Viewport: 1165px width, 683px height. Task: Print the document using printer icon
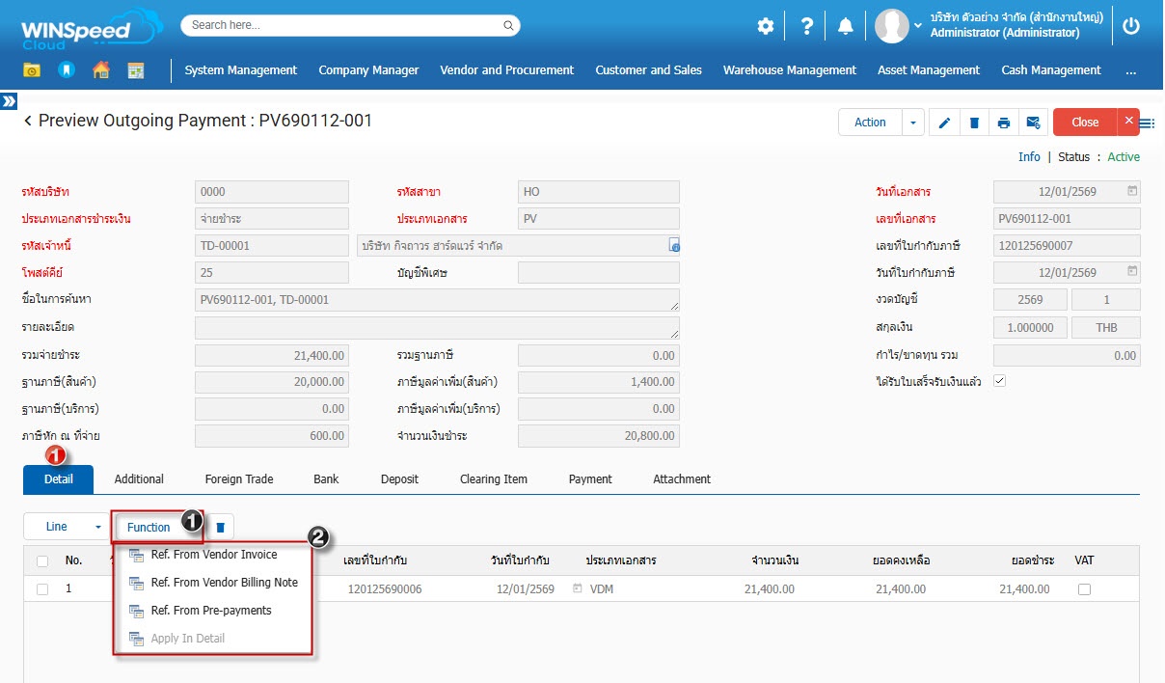[x=1004, y=123]
